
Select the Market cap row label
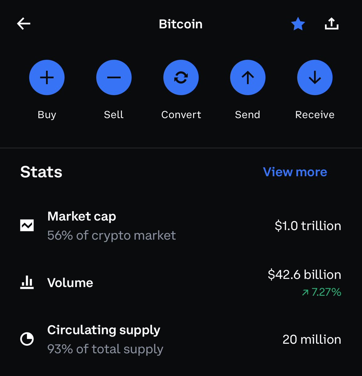pos(82,216)
